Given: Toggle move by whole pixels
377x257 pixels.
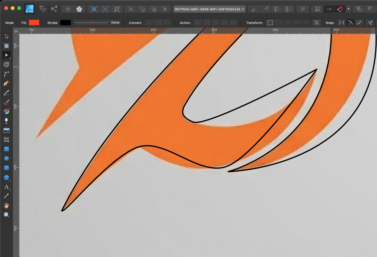Looking at the screenshot, I should [329, 9].
